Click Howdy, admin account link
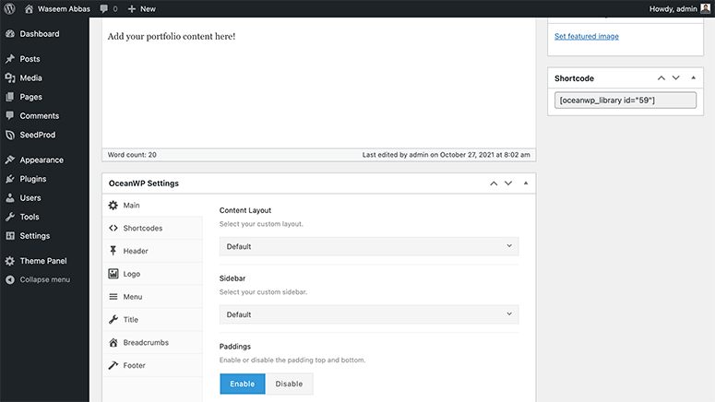This screenshot has width=715, height=402. [x=673, y=8]
